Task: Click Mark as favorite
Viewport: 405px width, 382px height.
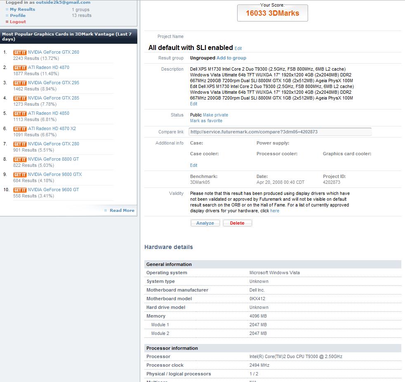Action: point(206,121)
